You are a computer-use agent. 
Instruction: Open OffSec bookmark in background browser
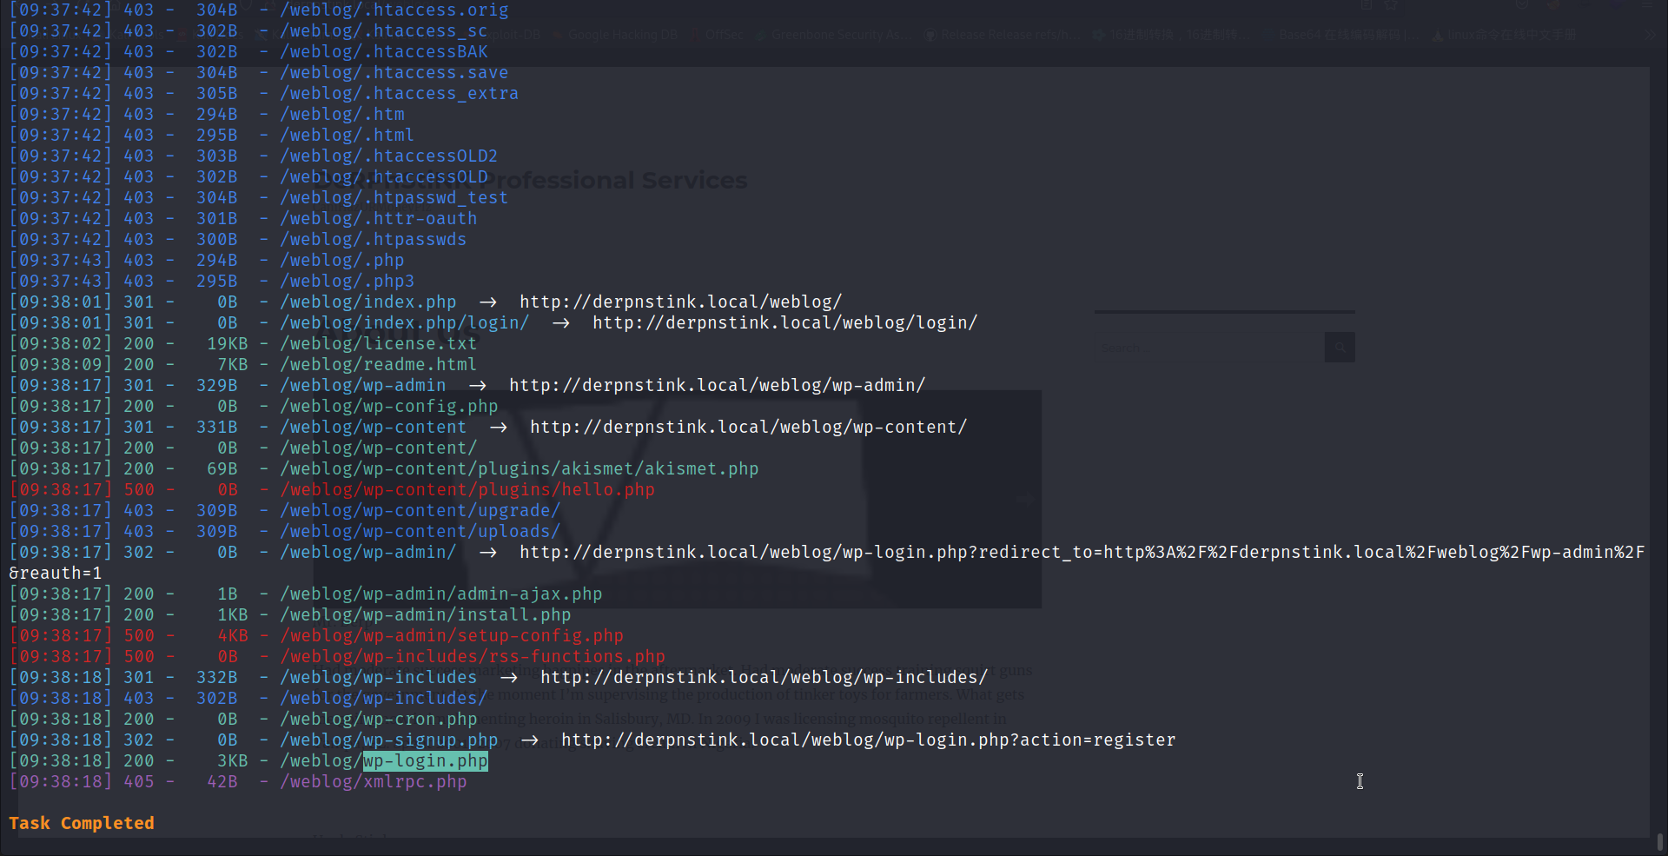click(718, 35)
